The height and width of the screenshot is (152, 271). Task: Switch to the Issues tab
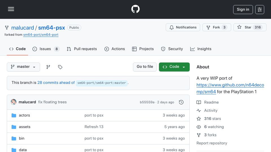tap(46, 49)
